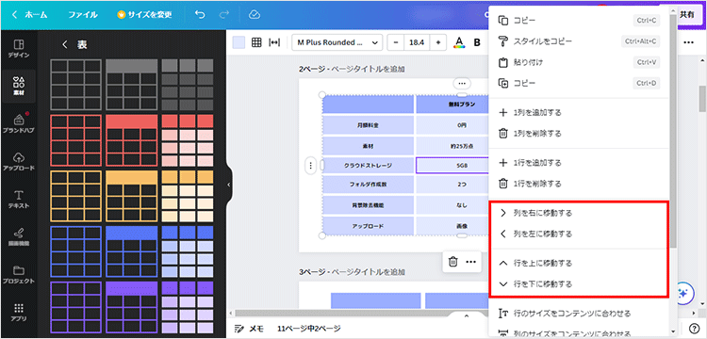Increase font size with plus button
Viewport: 707px width, 339px height.
point(437,42)
